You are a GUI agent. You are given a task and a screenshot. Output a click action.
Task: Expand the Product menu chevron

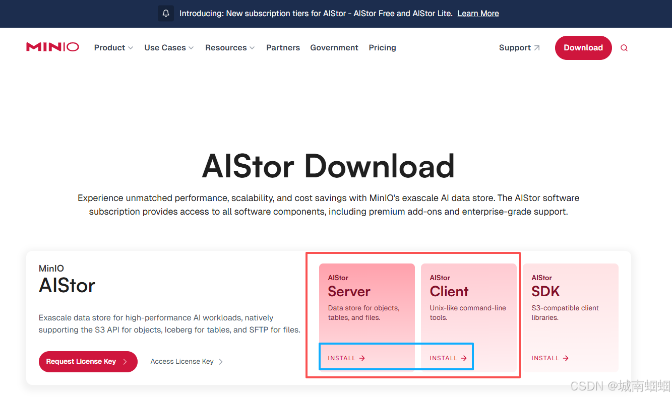[x=131, y=48]
